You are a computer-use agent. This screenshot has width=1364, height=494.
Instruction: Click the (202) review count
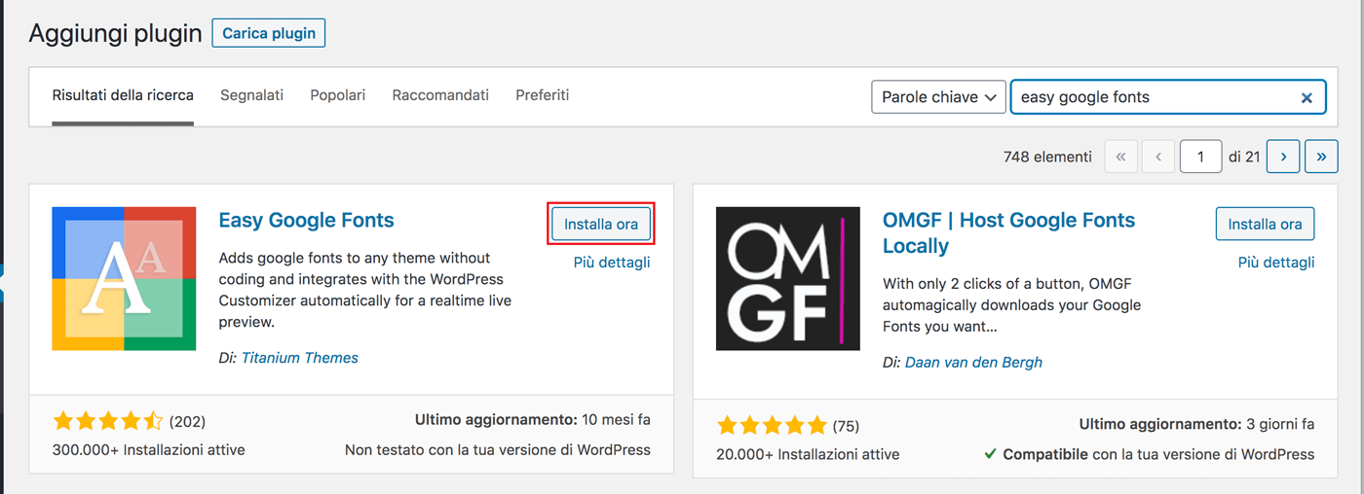point(187,422)
